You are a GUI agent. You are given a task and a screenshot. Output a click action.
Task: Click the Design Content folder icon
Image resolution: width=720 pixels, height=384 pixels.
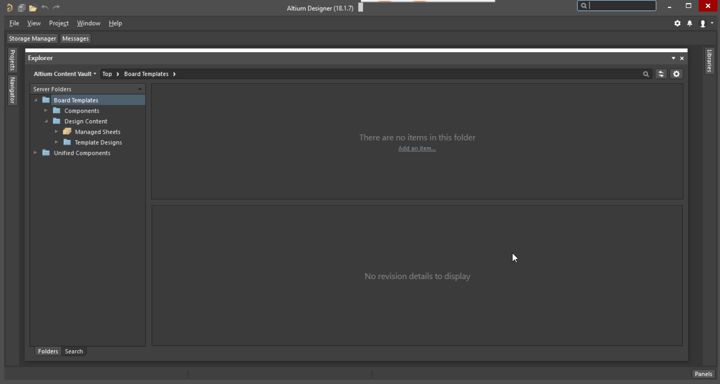(x=56, y=121)
